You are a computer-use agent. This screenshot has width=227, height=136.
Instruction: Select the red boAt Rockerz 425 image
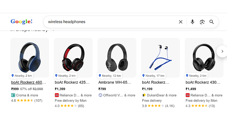73,57
